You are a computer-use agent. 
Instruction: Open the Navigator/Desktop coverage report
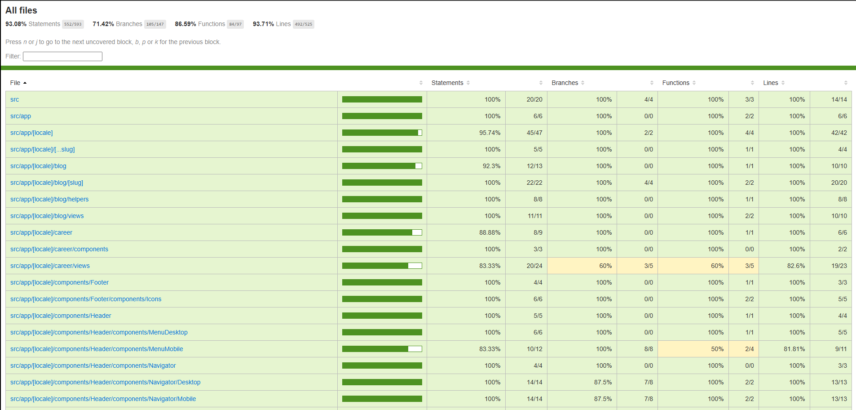[x=105, y=382]
